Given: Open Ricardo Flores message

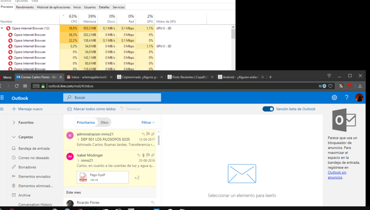Looking at the screenshot, I should pos(110,203).
